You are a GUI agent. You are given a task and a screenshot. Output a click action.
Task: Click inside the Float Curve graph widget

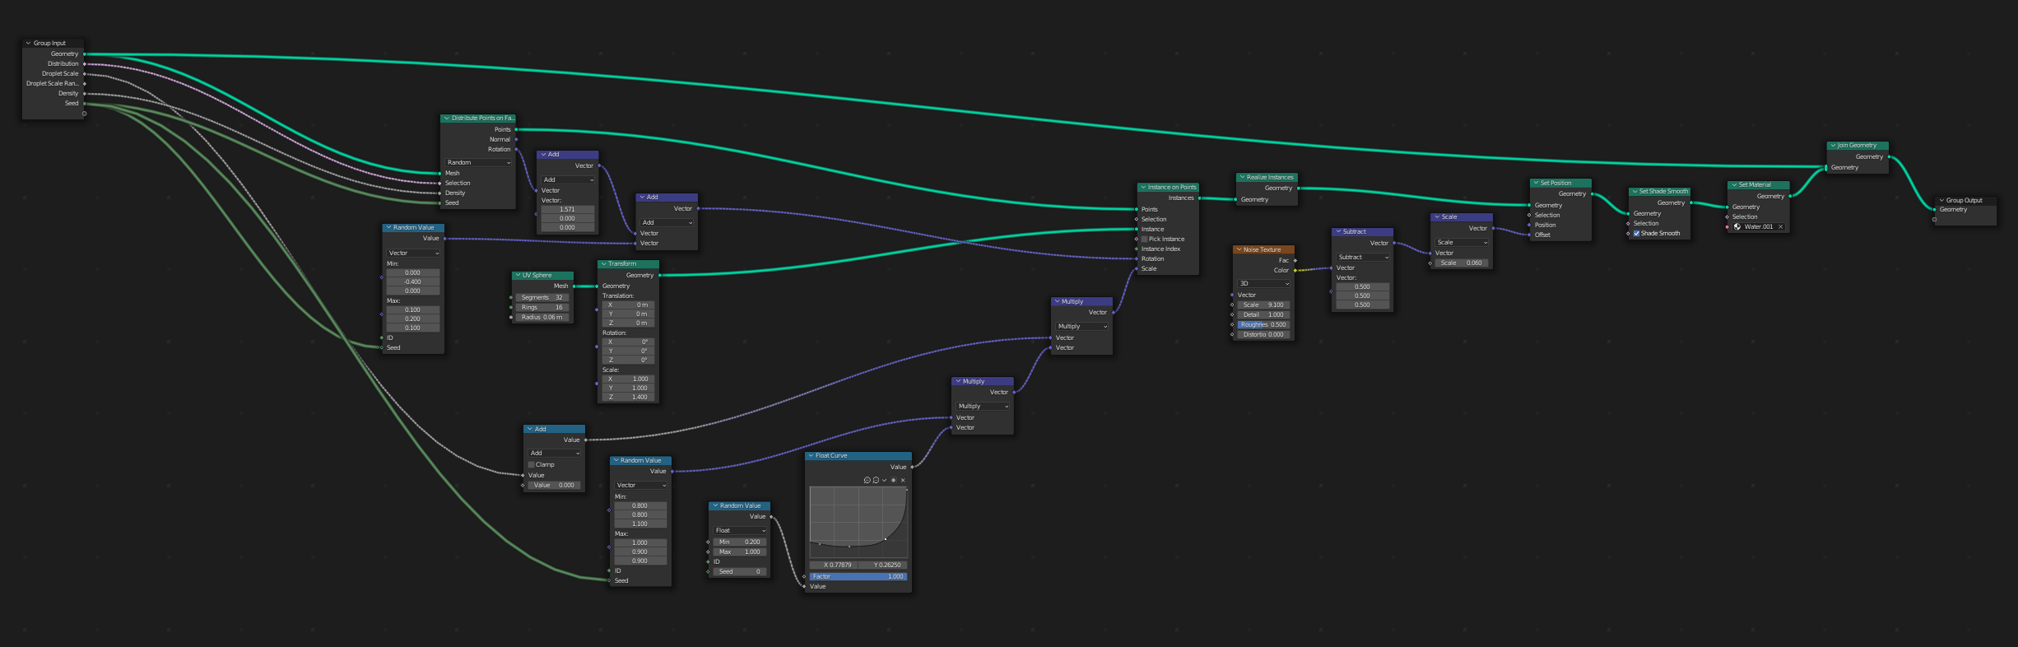(x=858, y=522)
